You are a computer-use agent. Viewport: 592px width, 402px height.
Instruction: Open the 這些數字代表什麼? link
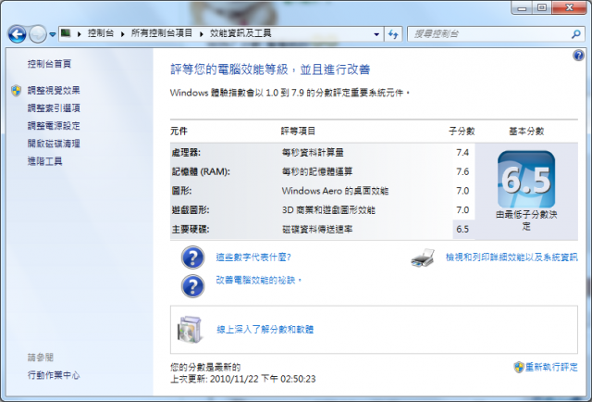[x=253, y=258]
